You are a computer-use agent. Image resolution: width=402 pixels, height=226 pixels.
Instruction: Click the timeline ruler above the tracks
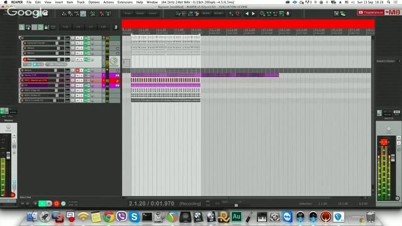247,32
